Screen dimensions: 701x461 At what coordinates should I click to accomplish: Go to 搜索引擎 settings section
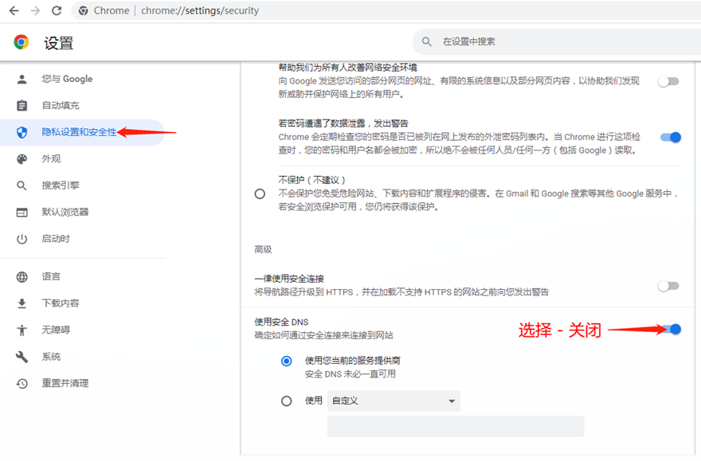(61, 186)
